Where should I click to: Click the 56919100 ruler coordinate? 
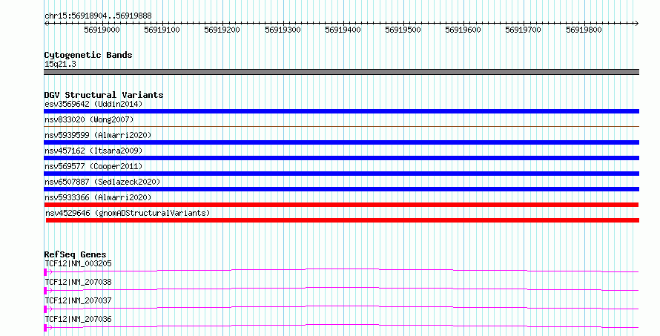tap(162, 30)
